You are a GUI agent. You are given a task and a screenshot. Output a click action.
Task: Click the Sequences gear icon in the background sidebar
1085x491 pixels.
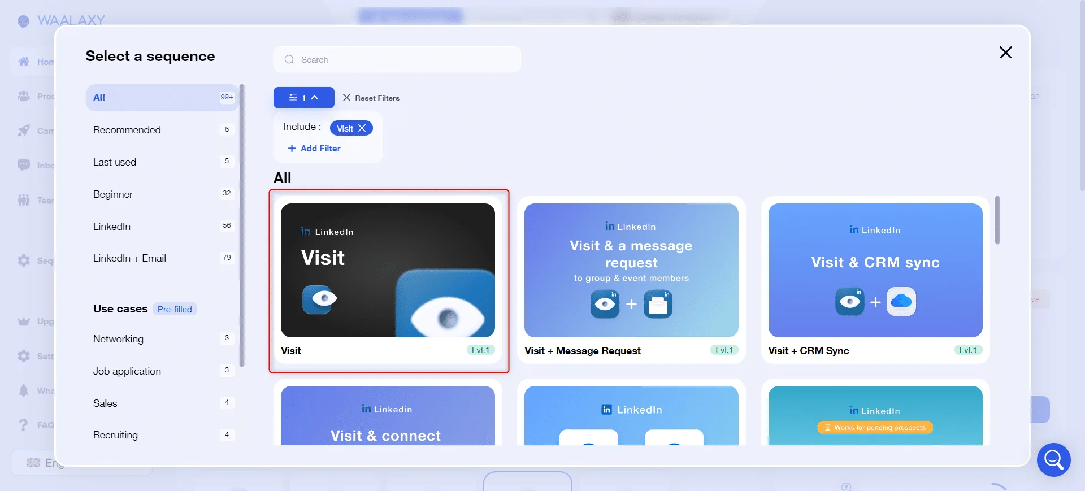[24, 260]
